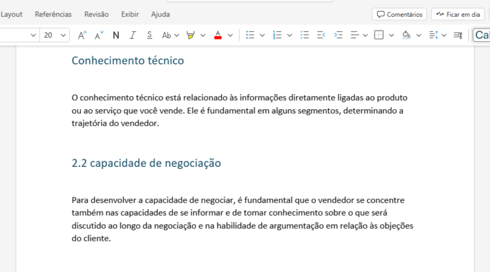Toggle bold formatting (N)
490x272 pixels.
point(116,35)
